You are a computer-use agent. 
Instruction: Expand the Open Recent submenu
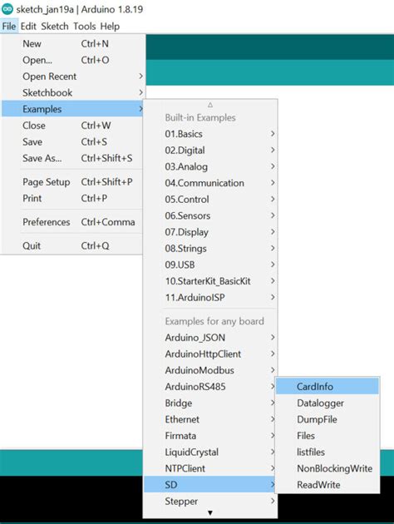[73, 77]
